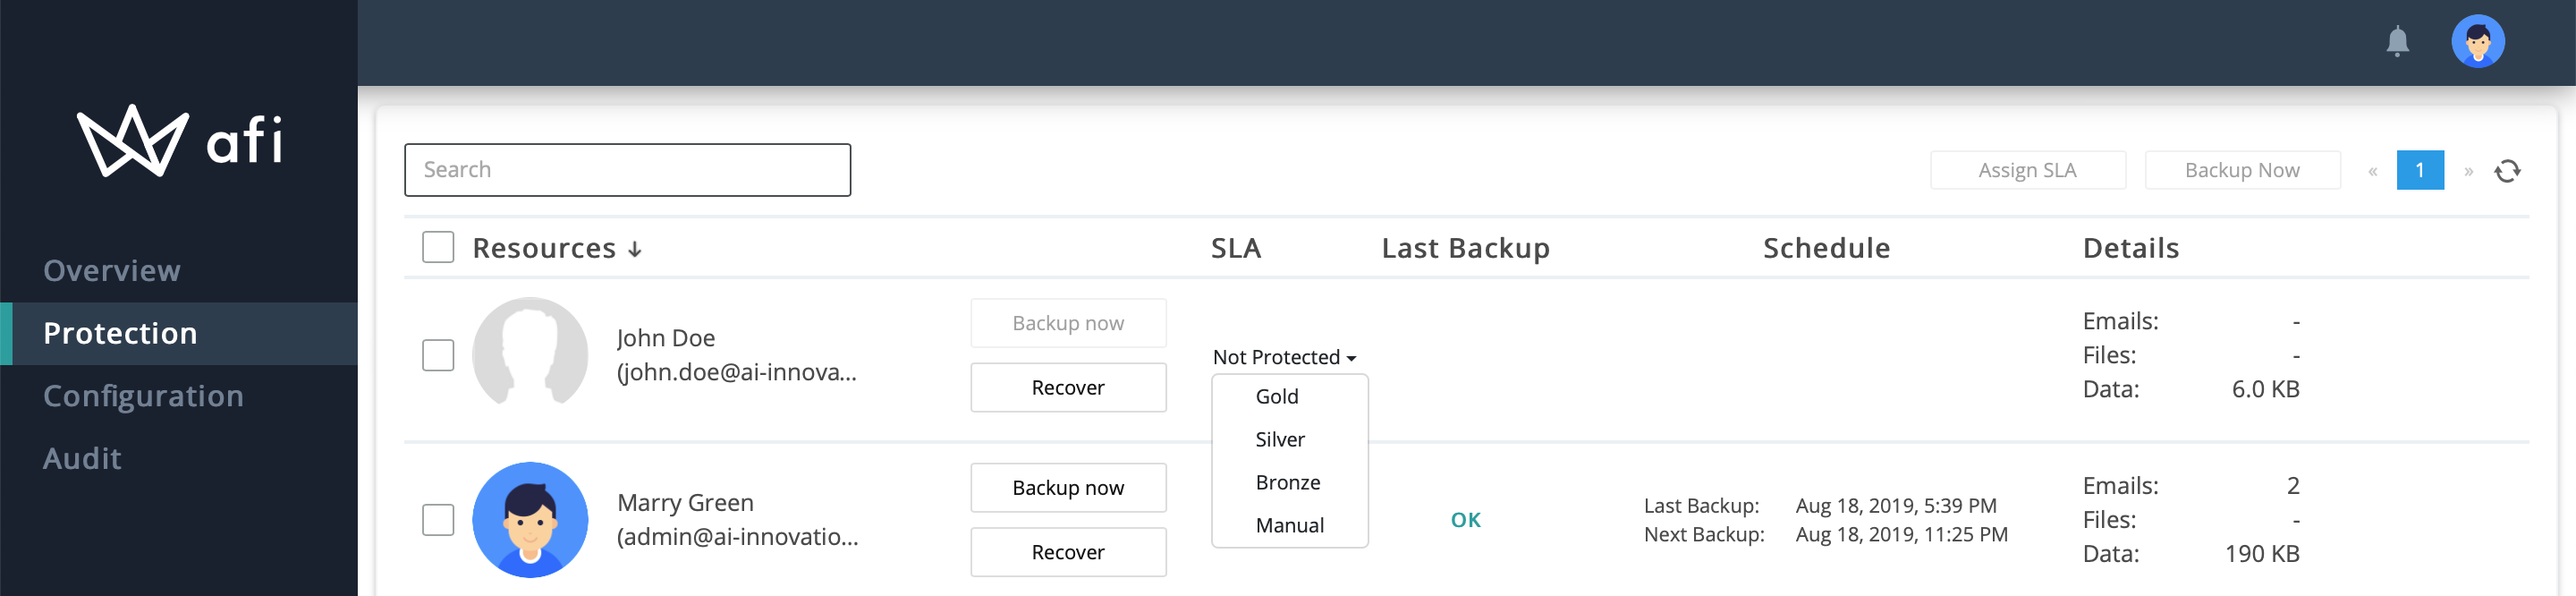Open the notifications bell
Viewport: 2576px width, 596px height.
point(2397,42)
